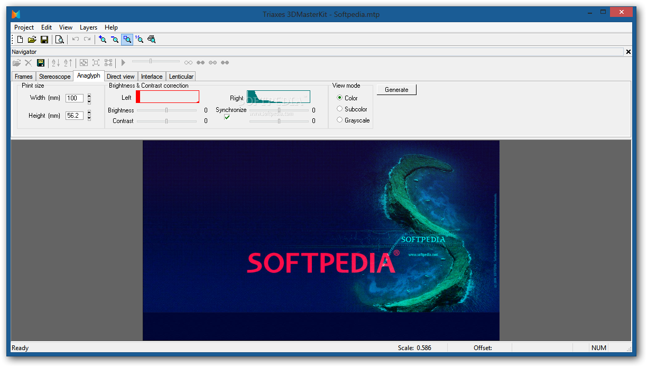Click the left Contrast slider

tap(167, 121)
